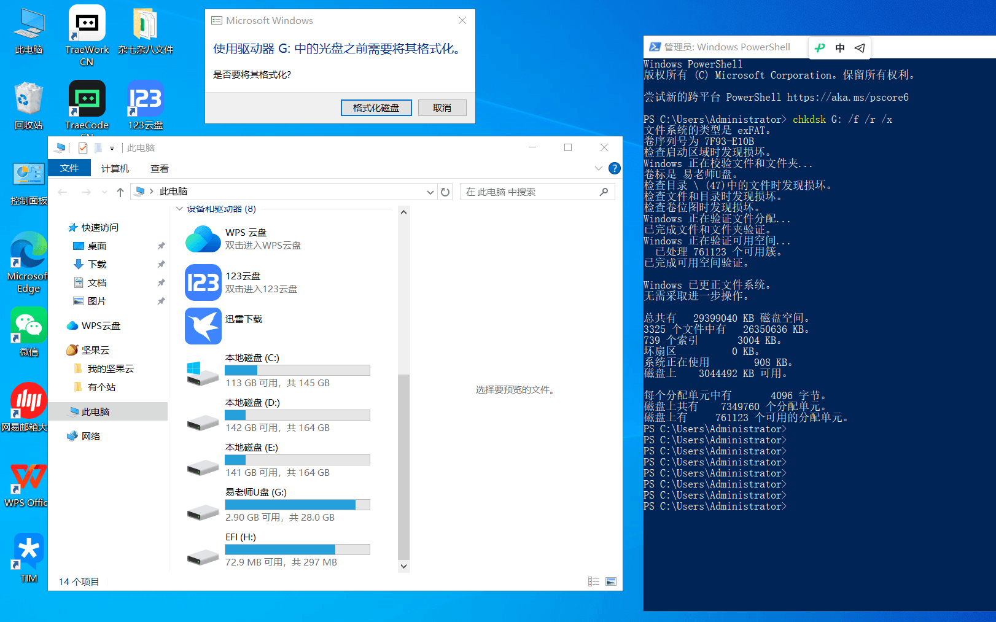This screenshot has height=622, width=996.
Task: Select 文档 in the navigation pane
Action: [97, 283]
